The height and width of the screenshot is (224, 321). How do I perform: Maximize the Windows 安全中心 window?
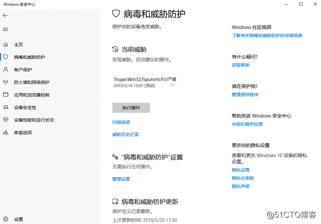[x=301, y=4]
